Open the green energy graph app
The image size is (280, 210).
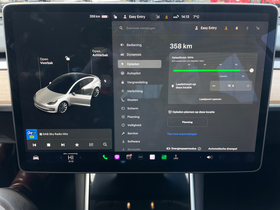tap(164, 157)
